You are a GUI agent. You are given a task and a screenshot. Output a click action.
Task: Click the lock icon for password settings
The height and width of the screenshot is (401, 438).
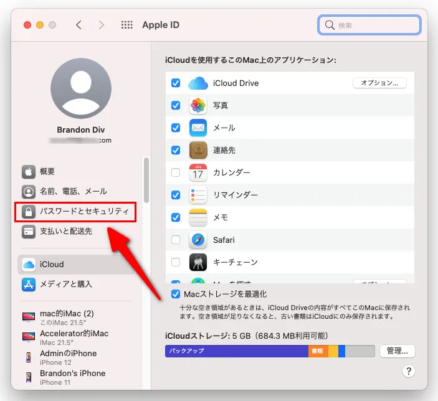click(29, 212)
